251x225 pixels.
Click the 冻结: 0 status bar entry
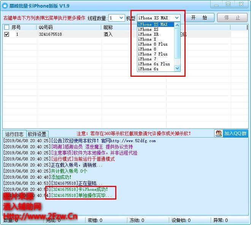tap(137, 220)
